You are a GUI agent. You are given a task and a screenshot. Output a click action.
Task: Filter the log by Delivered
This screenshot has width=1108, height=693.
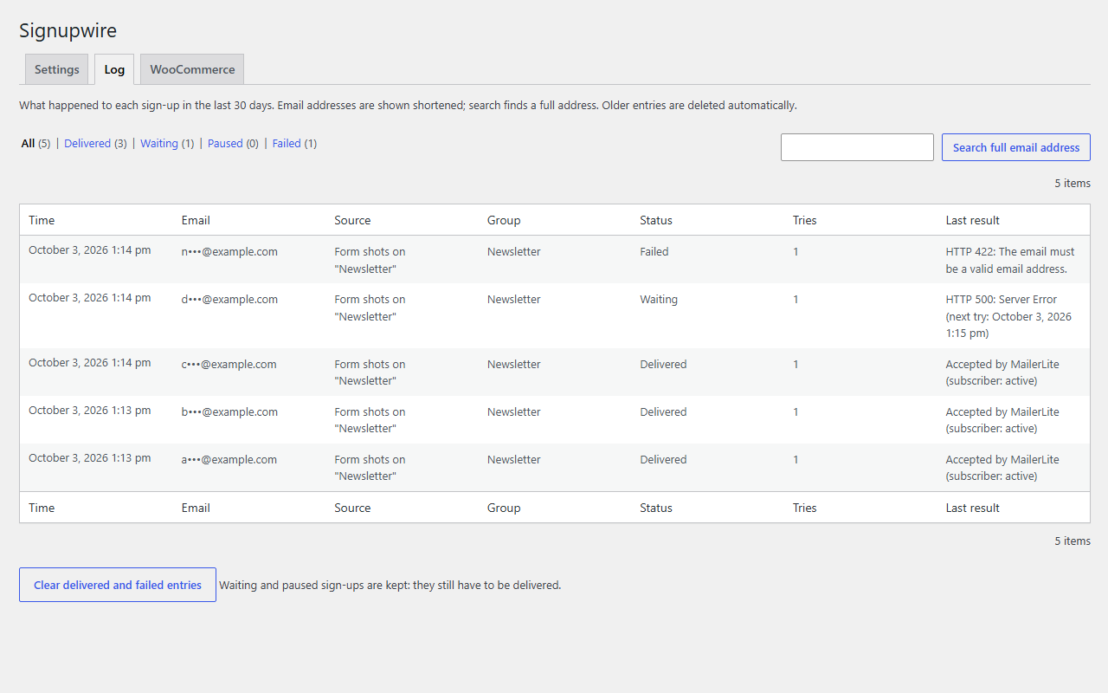pyautogui.click(x=87, y=144)
